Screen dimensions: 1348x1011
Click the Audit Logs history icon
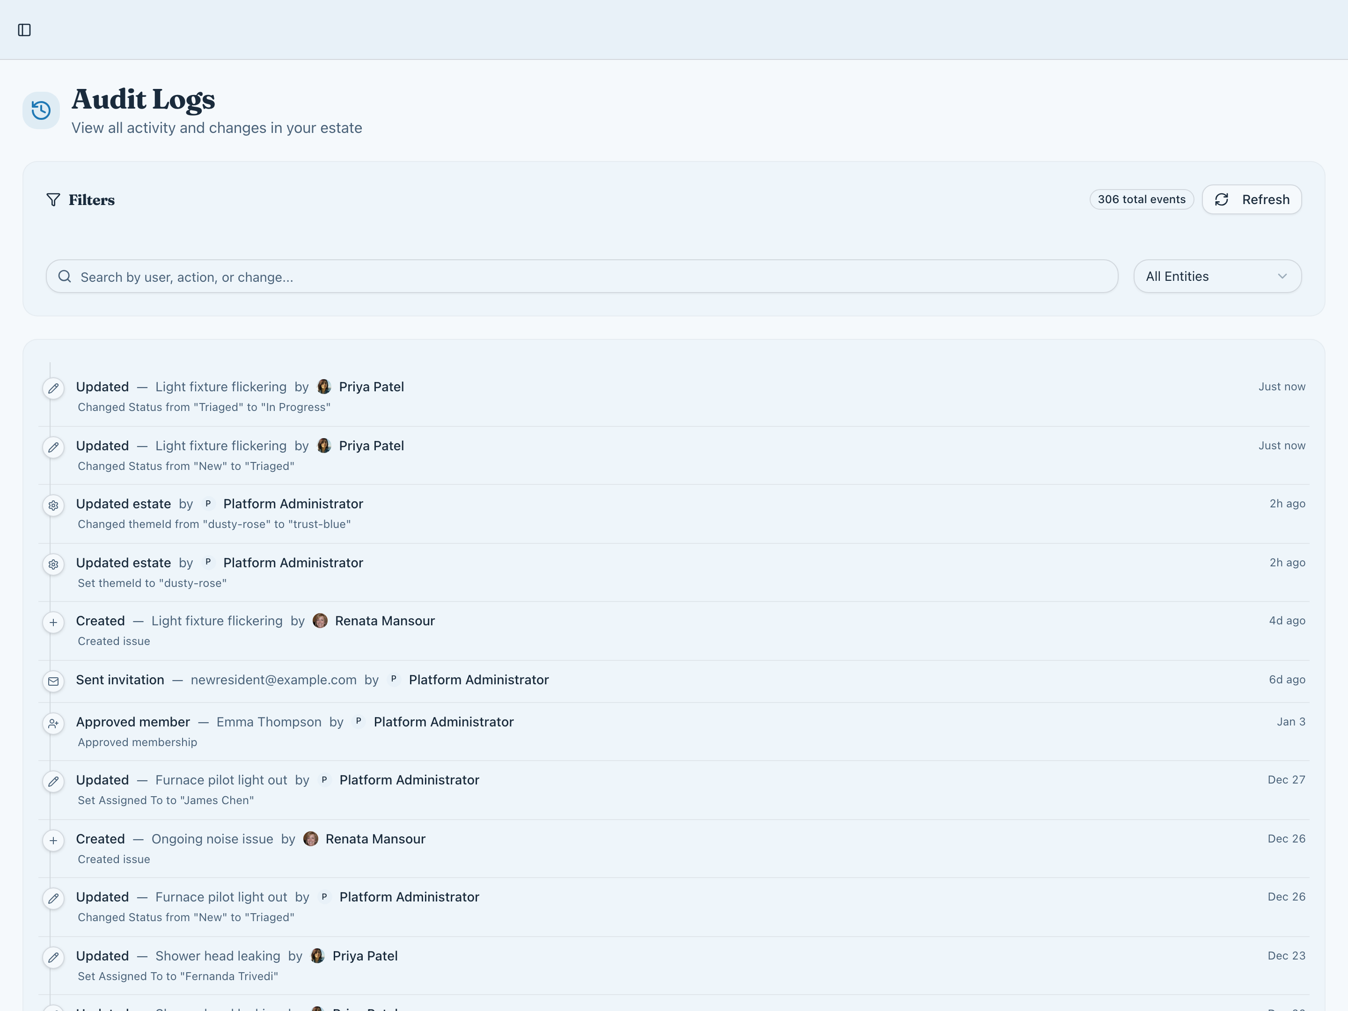pos(41,110)
